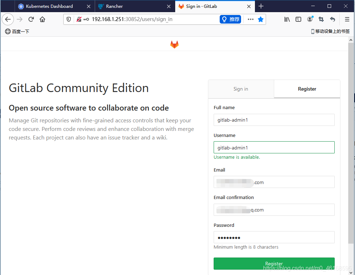Submit with the green Register button
The height and width of the screenshot is (275, 355).
pyautogui.click(x=274, y=264)
